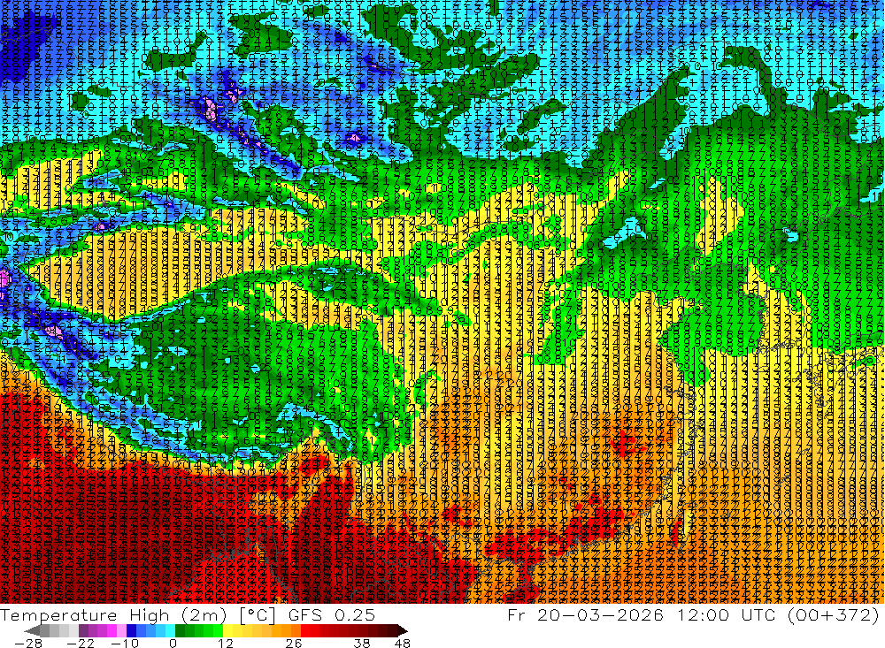Click the dark blue swatch right of -10 on the legend
This screenshot has width=885, height=648.
[x=132, y=630]
